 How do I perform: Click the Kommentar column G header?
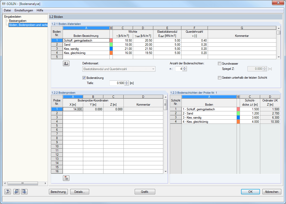click(242, 28)
